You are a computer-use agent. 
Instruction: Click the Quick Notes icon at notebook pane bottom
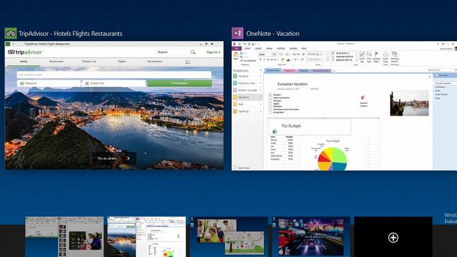(236, 168)
